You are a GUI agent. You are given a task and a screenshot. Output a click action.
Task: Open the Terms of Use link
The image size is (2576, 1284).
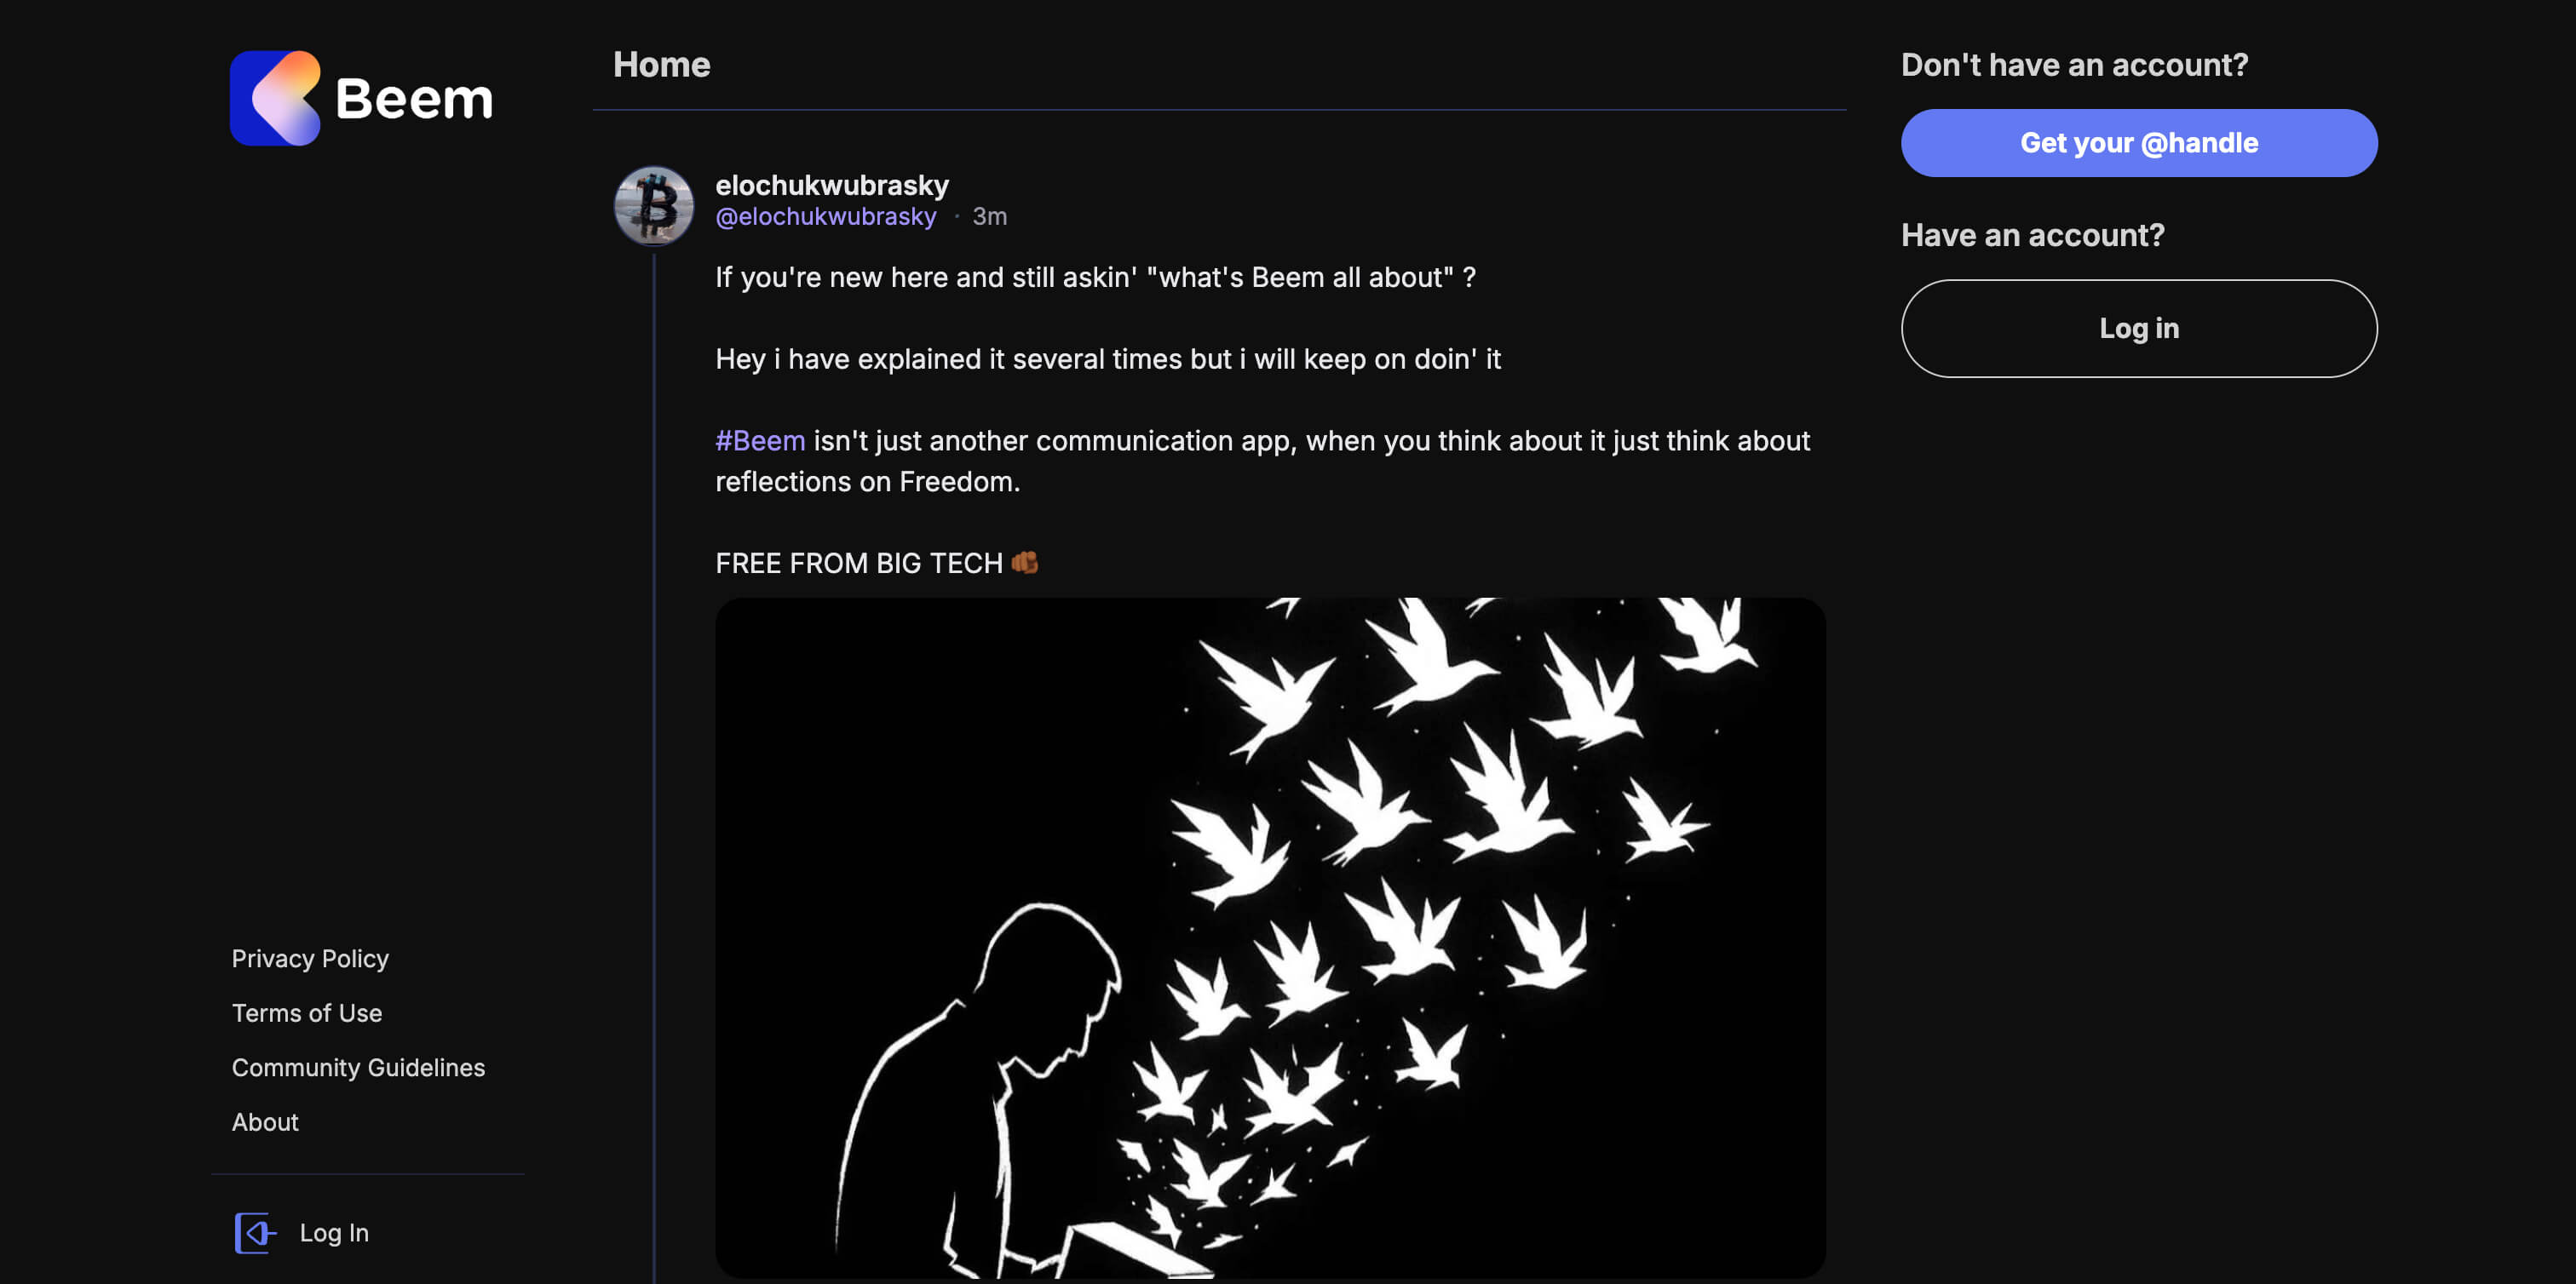(x=307, y=1012)
